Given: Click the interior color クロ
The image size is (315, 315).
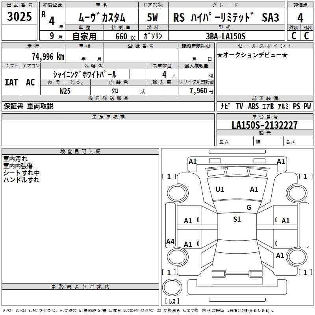Looking at the screenshot, I should pyautogui.click(x=115, y=91).
